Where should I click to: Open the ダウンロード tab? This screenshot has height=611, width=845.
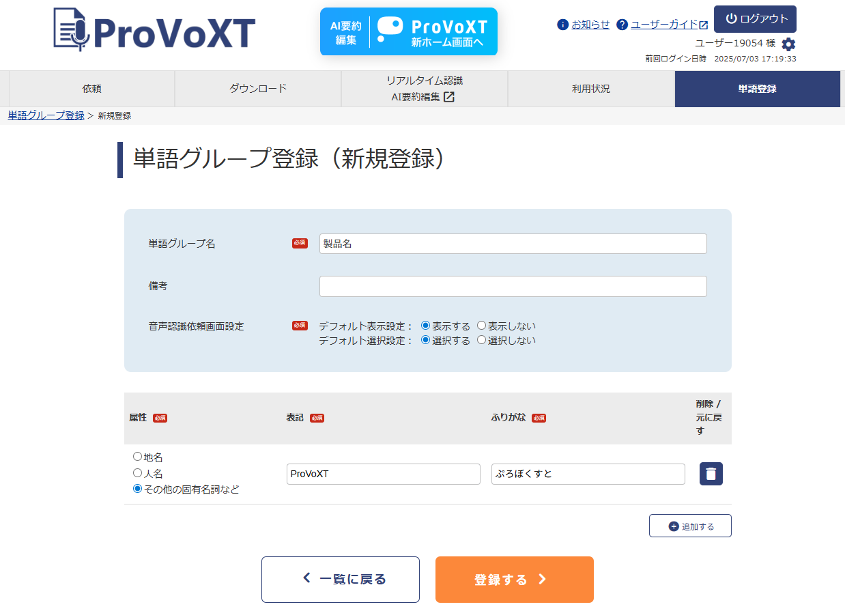[257, 89]
